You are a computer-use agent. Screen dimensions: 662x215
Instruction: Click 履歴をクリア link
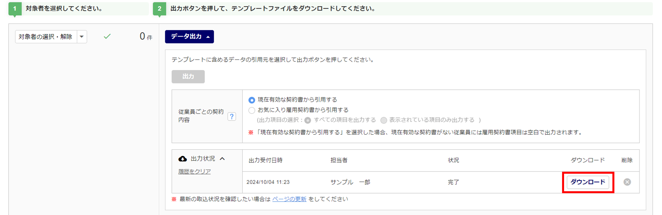pyautogui.click(x=194, y=171)
